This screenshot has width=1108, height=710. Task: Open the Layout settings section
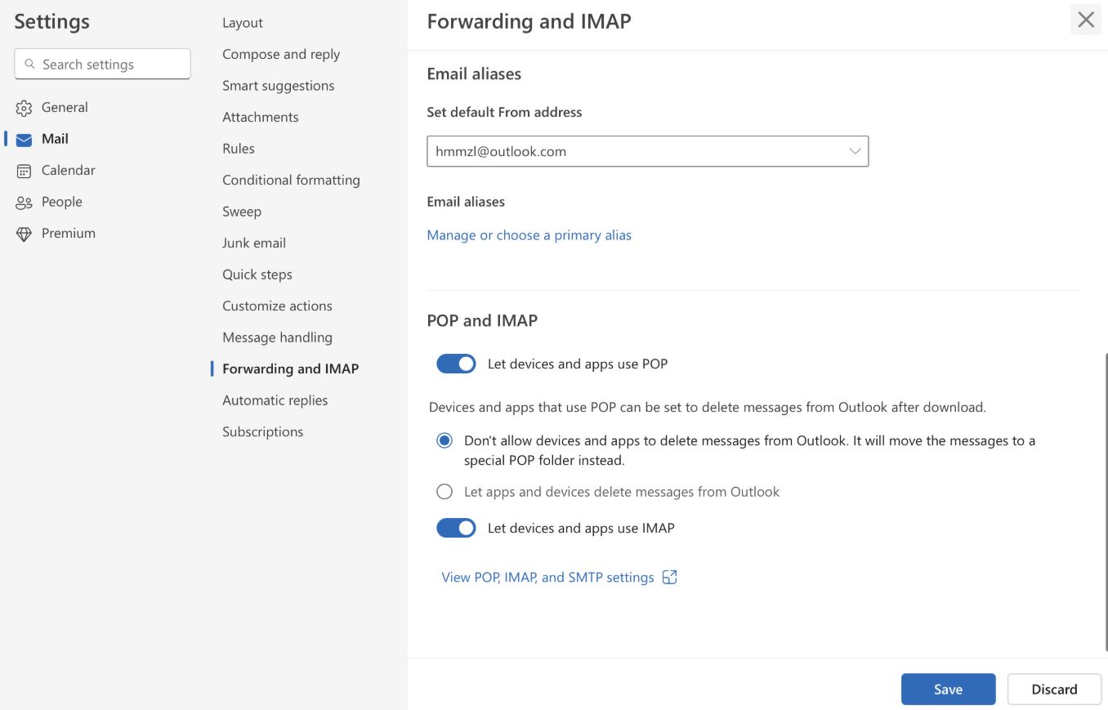coord(243,23)
